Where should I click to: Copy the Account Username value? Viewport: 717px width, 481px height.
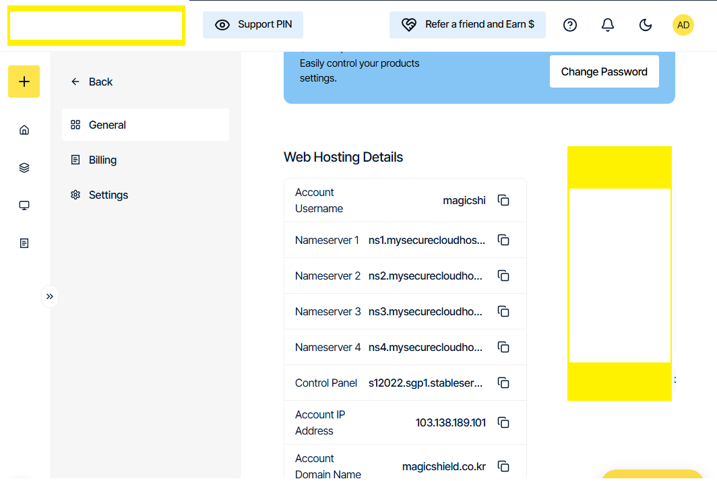pyautogui.click(x=503, y=199)
